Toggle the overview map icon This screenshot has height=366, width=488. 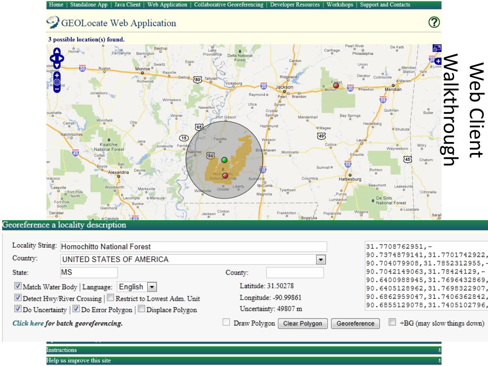click(x=437, y=48)
